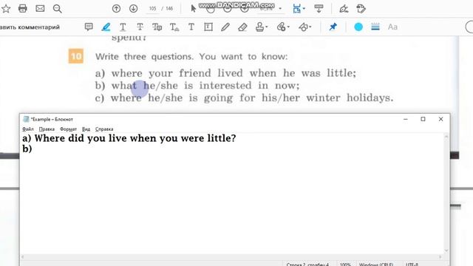Image resolution: width=473 pixels, height=266 pixels.
Task: Add a sticky note comment
Action: (89, 27)
